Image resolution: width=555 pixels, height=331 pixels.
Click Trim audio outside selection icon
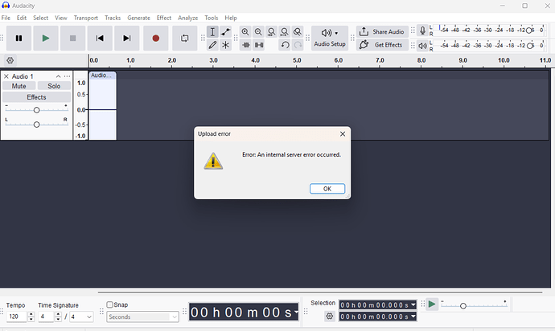tap(246, 45)
